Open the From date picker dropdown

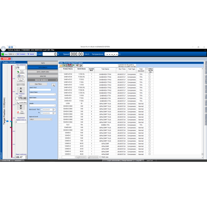[x=54, y=110]
